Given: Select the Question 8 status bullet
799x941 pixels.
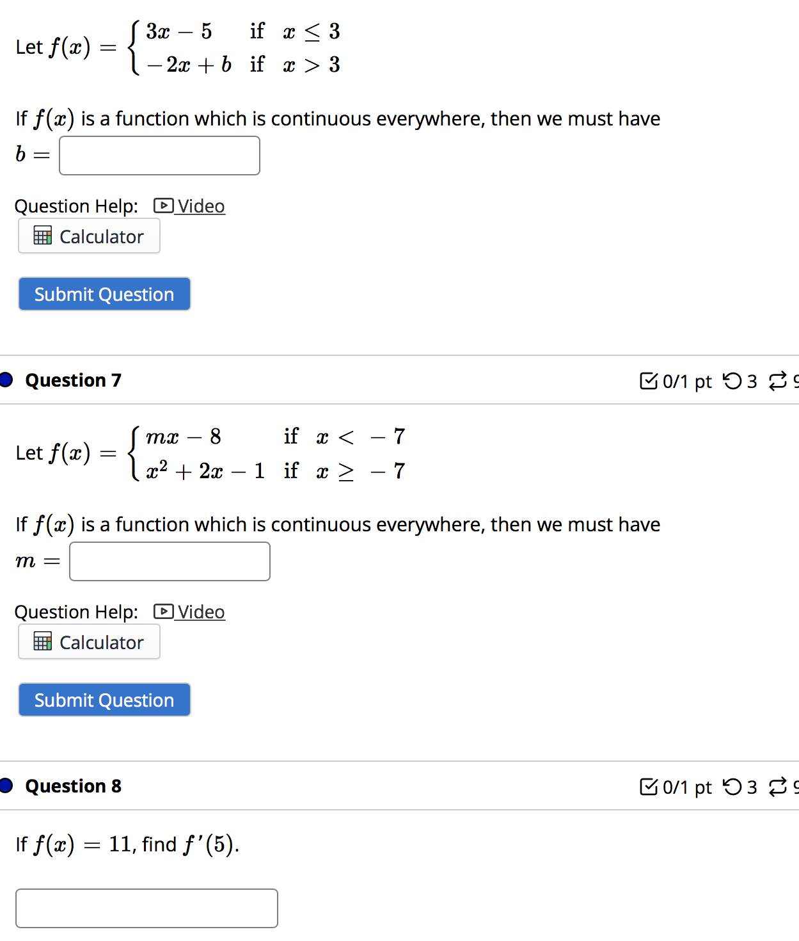Looking at the screenshot, I should click(x=5, y=785).
